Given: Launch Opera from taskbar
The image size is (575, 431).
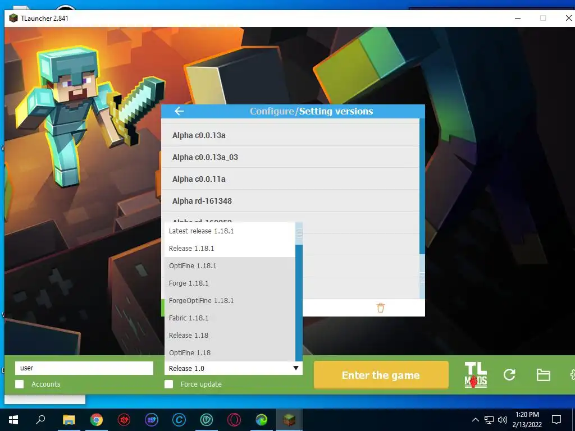Looking at the screenshot, I should (x=234, y=420).
